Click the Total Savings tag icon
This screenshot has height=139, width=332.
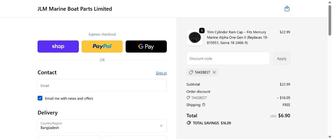click(x=189, y=123)
